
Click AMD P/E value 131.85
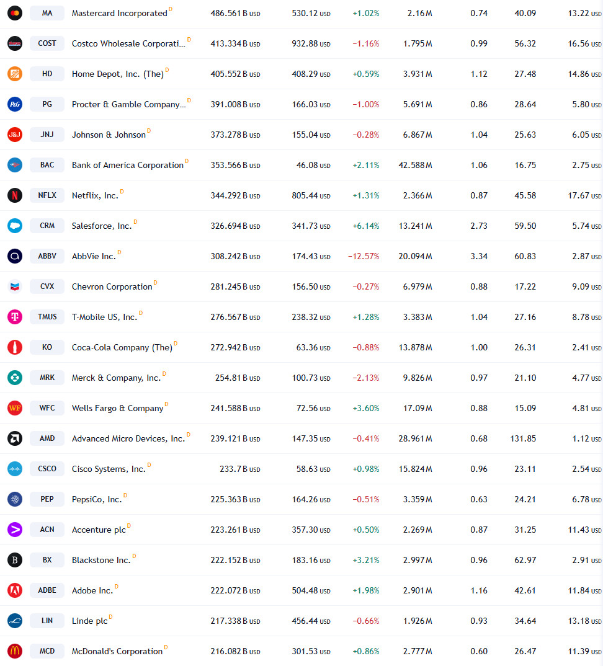[523, 439]
